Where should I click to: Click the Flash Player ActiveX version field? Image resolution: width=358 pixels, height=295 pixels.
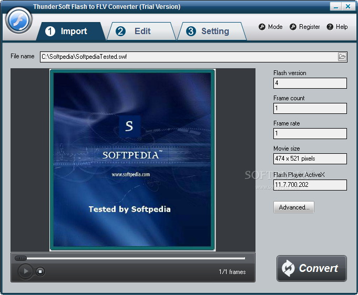point(310,185)
